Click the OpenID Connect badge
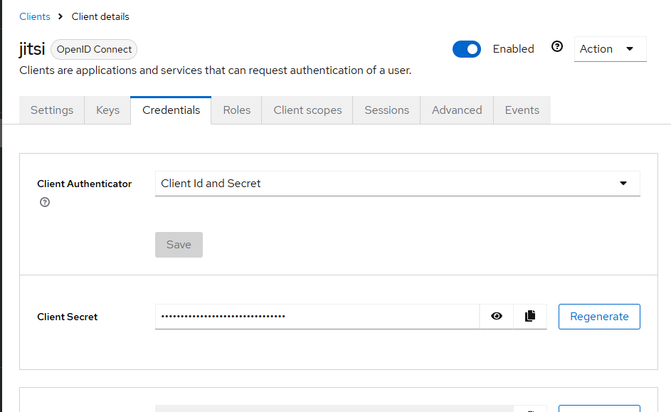Screen dimensions: 671x412 pyautogui.click(x=94, y=50)
